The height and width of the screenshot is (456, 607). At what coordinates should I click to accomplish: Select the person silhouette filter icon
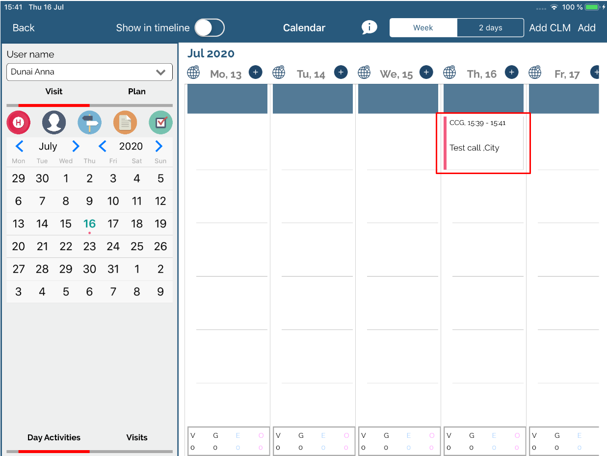click(x=54, y=123)
